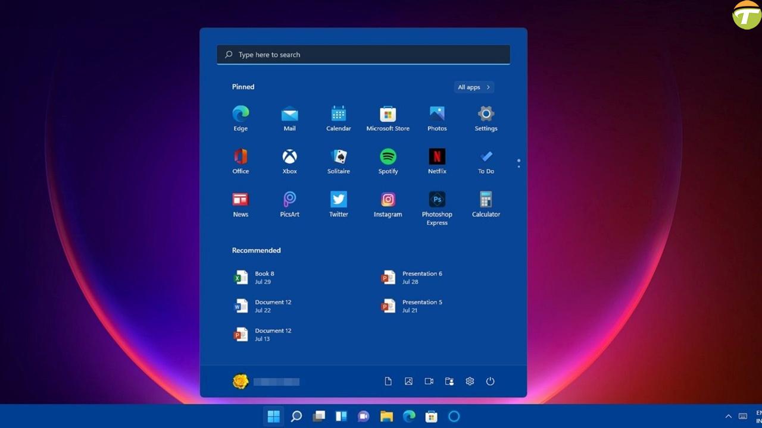Open the All apps list
The width and height of the screenshot is (762, 428).
474,87
